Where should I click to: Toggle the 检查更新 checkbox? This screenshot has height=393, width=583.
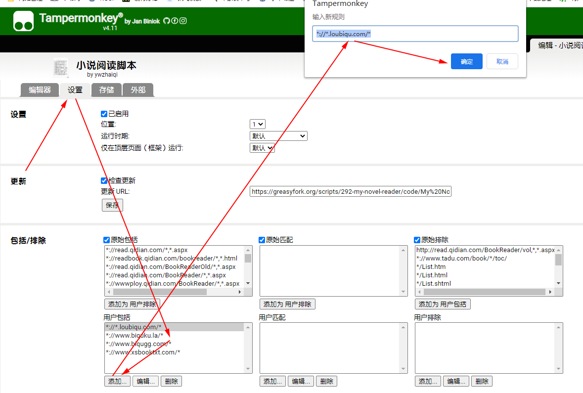tap(104, 181)
